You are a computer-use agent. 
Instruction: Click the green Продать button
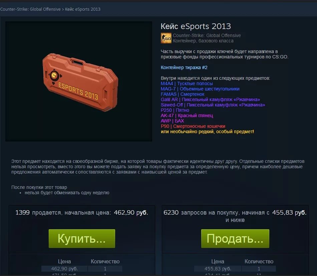click(235, 239)
